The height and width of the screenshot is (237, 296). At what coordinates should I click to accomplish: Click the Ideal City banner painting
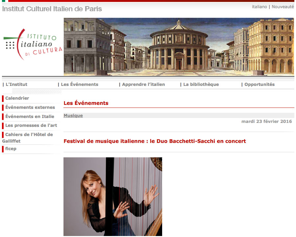coord(179,47)
